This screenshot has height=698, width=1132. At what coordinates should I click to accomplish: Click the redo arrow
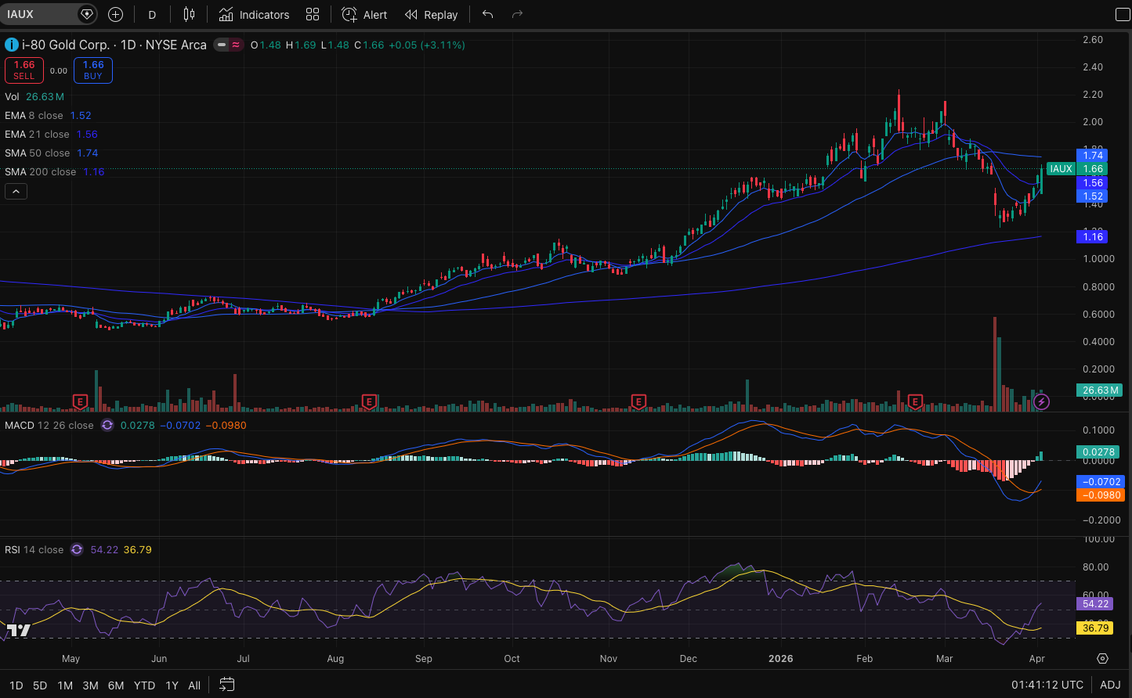pyautogui.click(x=517, y=14)
